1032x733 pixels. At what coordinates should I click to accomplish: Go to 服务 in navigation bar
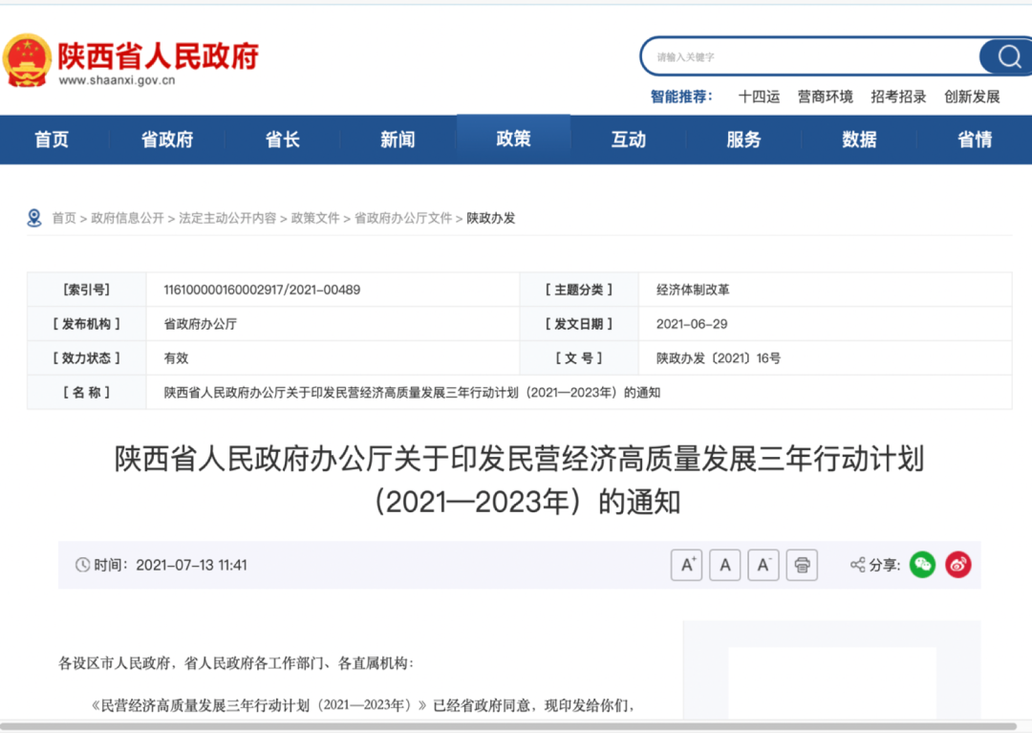pyautogui.click(x=743, y=140)
